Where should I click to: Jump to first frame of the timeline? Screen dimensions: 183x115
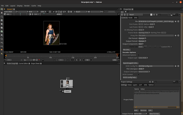click(x=54, y=60)
